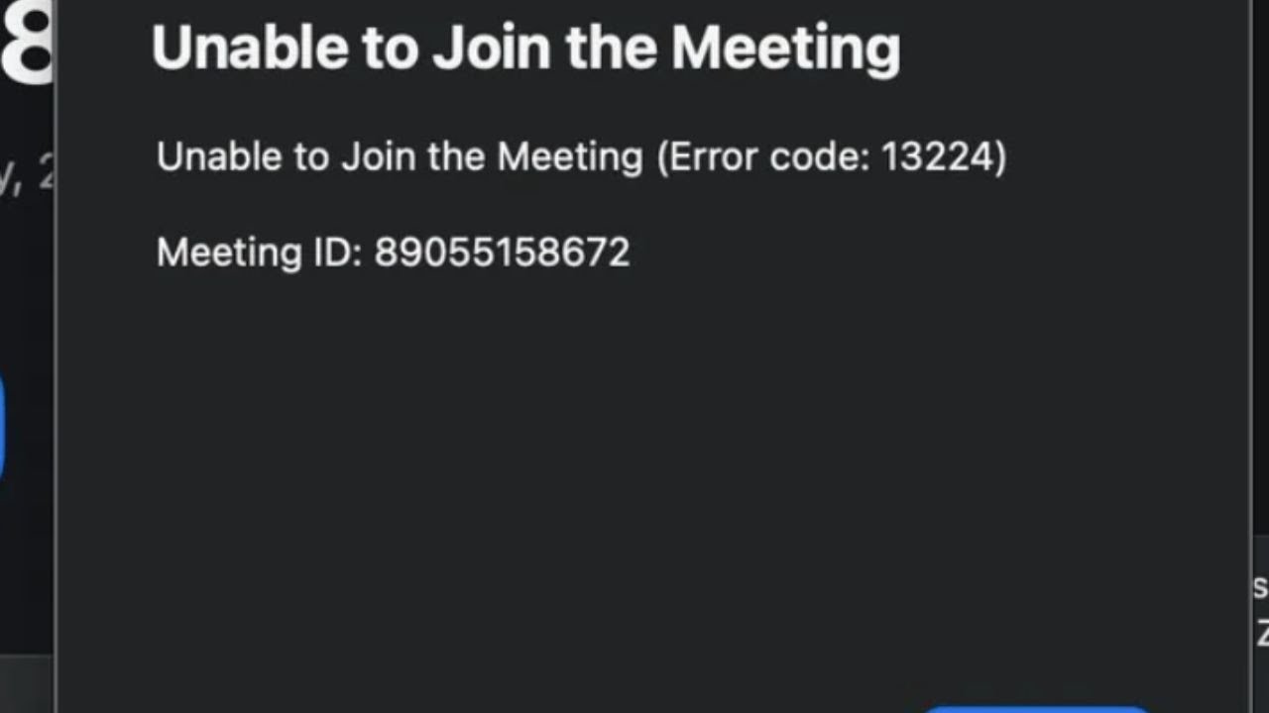Click the 'Meeting ID:' label
Viewport: 1269px width, 713px height.
[260, 252]
